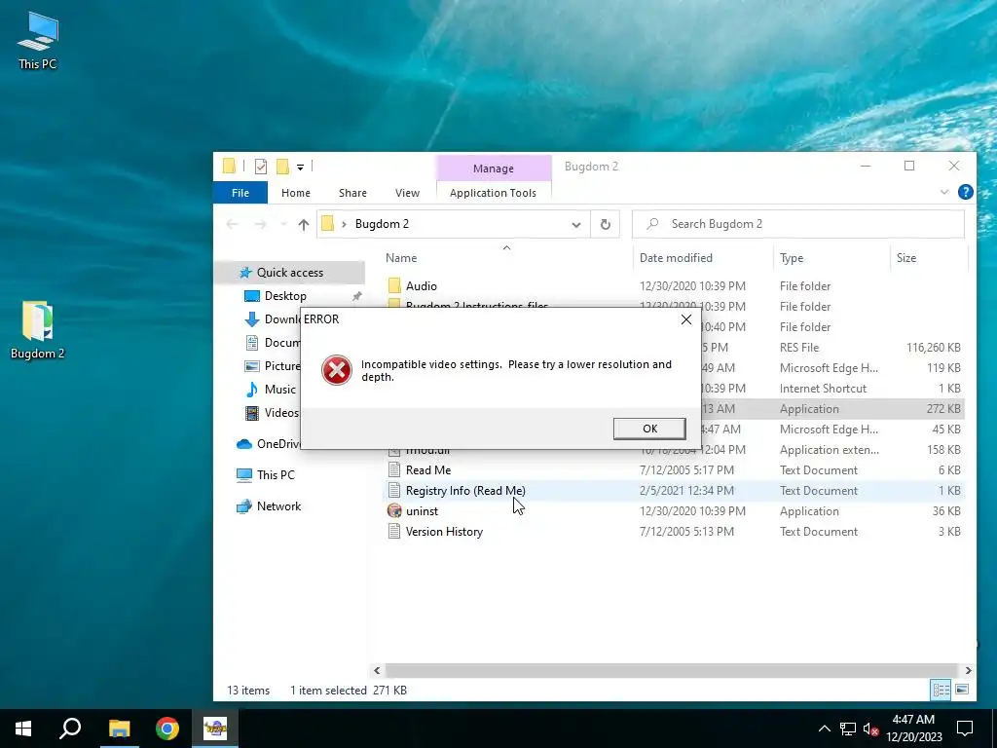Viewport: 997px width, 748px height.
Task: Open recent locations dropdown arrow
Action: tap(283, 225)
